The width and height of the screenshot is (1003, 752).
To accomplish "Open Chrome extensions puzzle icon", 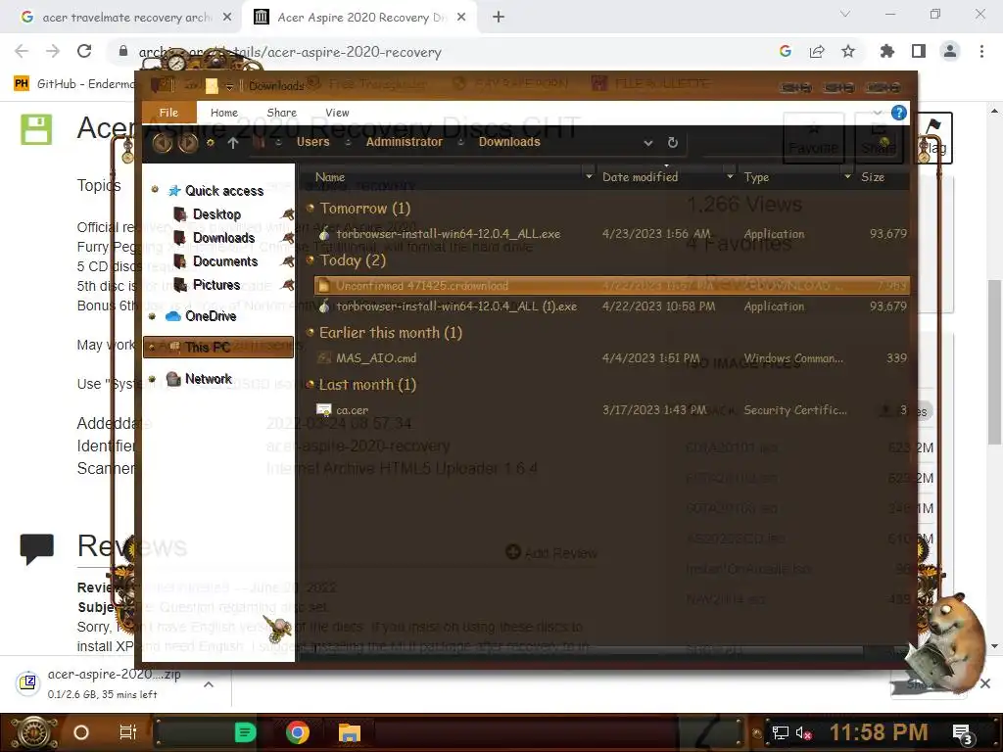I will [x=887, y=51].
